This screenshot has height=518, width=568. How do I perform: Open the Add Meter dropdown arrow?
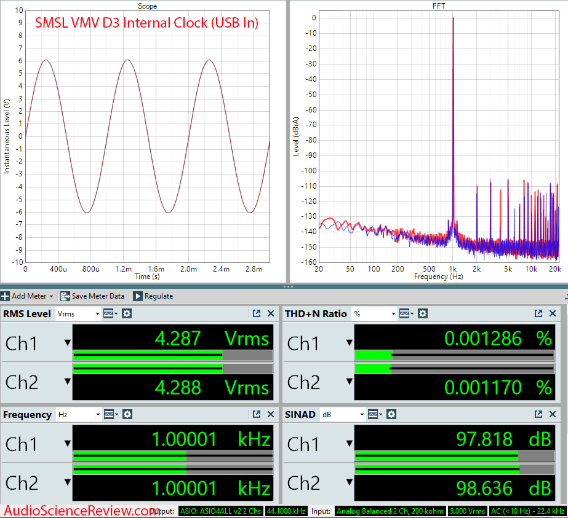(51, 297)
